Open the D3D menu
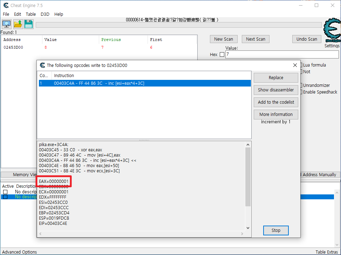The width and height of the screenshot is (341, 255). pyautogui.click(x=45, y=14)
